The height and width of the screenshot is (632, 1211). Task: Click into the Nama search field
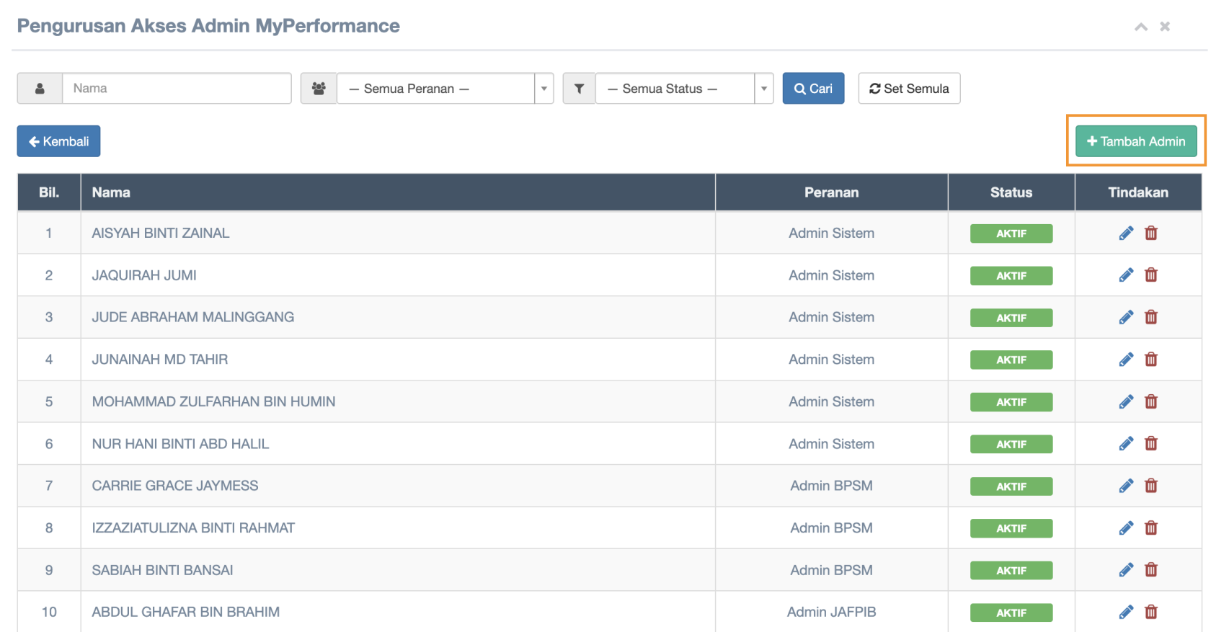177,89
